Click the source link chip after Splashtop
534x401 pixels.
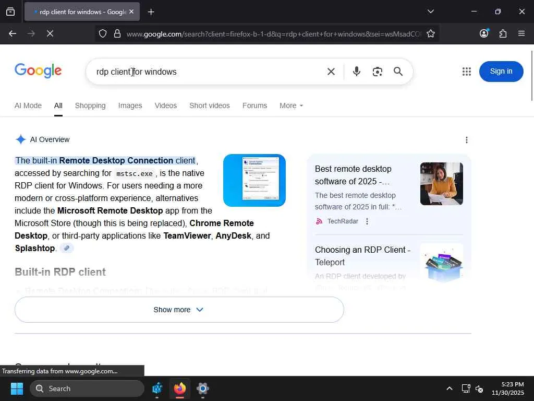point(67,248)
